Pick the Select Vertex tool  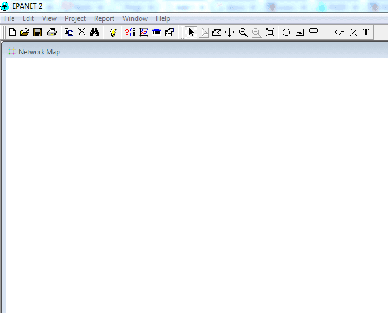tap(204, 32)
